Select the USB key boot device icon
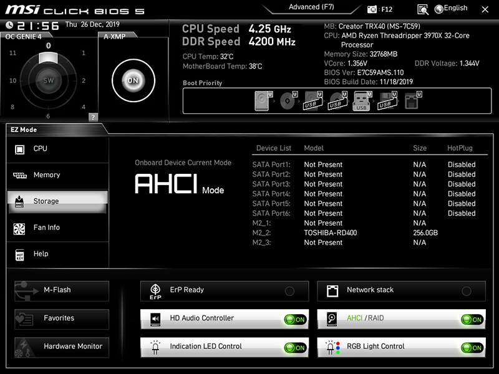Image resolution: width=499 pixels, height=374 pixels. pos(362,101)
